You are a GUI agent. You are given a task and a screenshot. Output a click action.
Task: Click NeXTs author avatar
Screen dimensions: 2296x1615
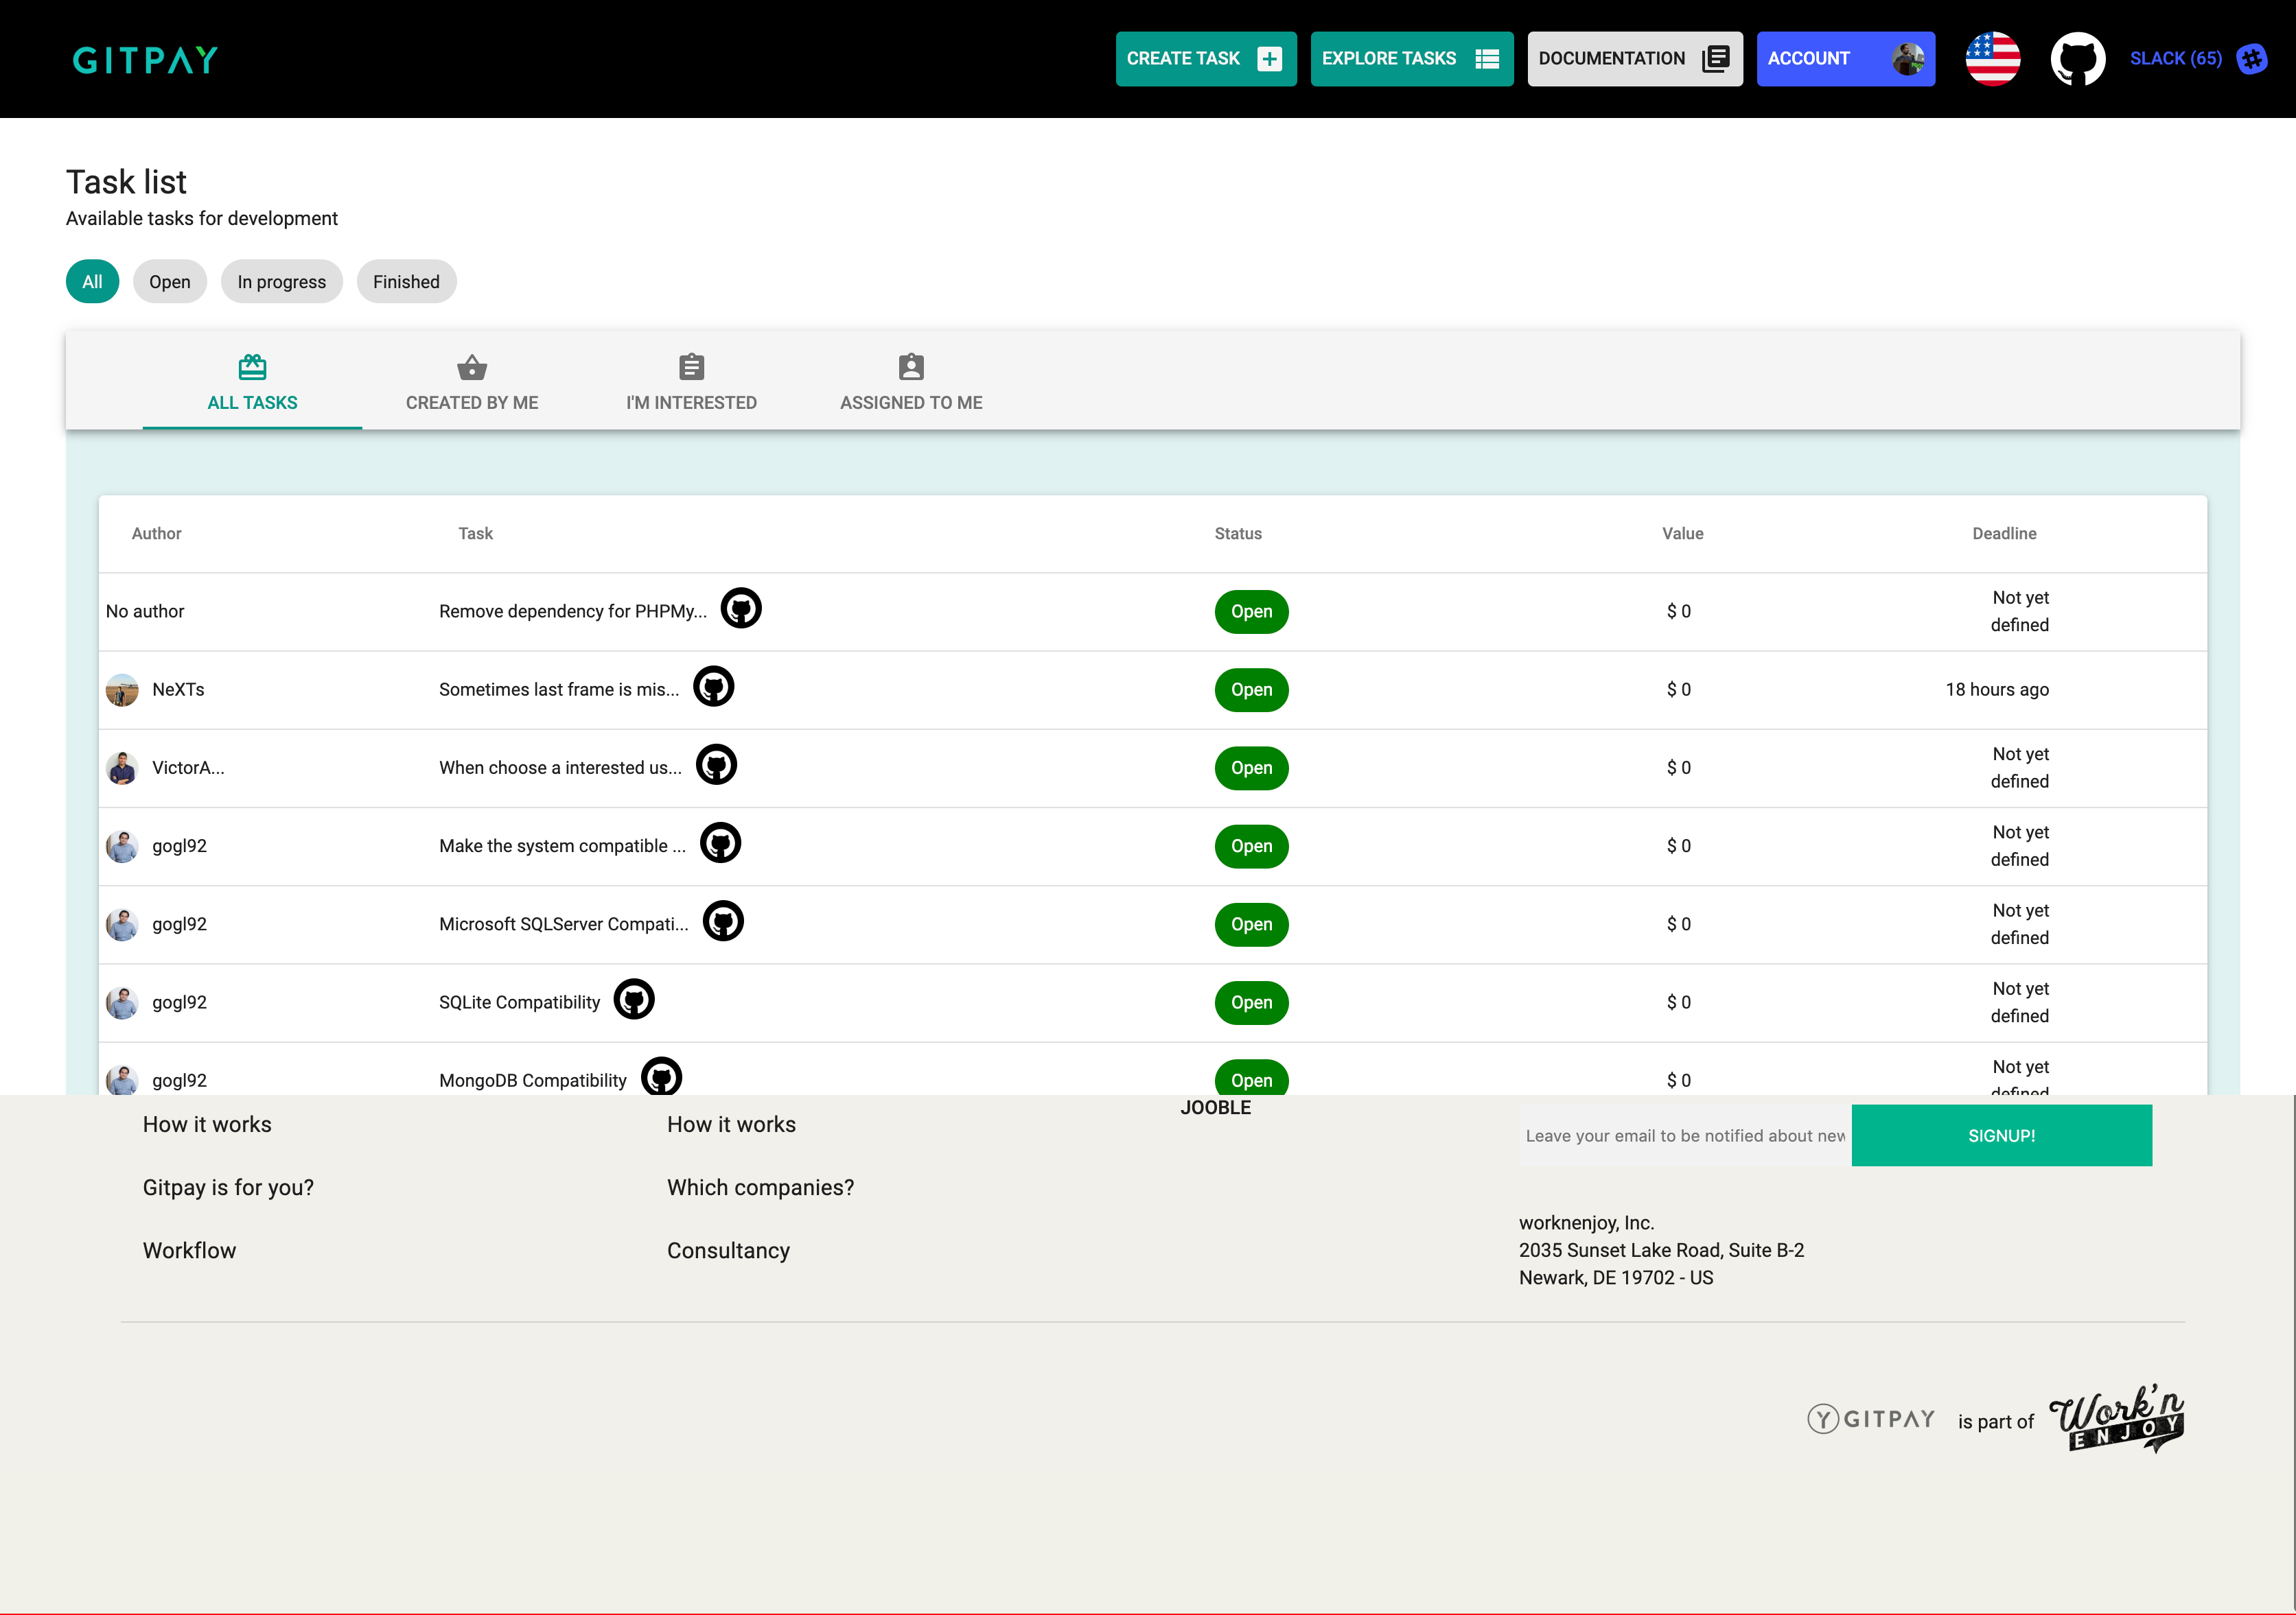(x=122, y=689)
